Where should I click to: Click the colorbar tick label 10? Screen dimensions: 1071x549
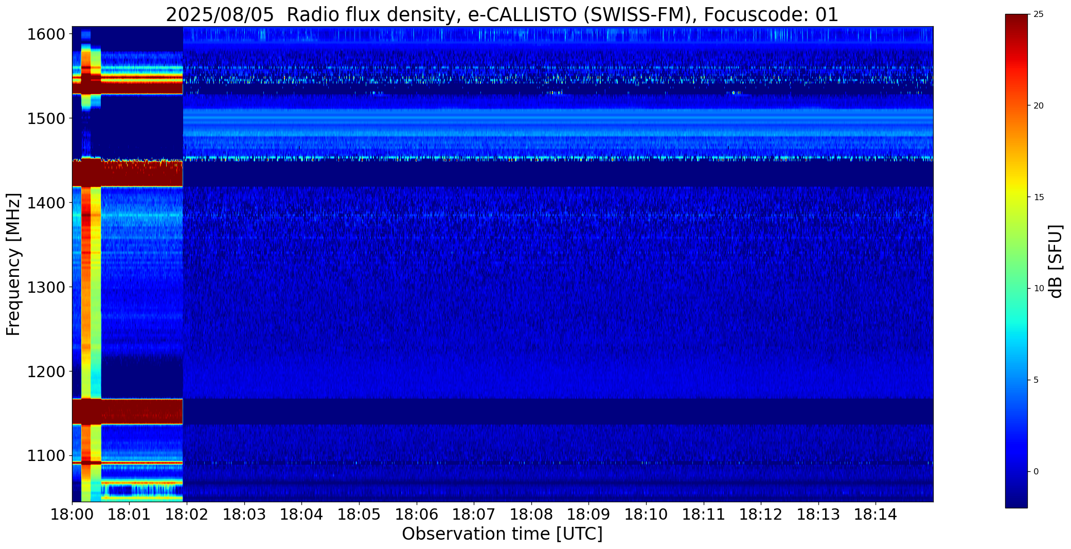1039,289
